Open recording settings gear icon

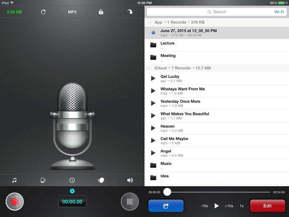72,191
